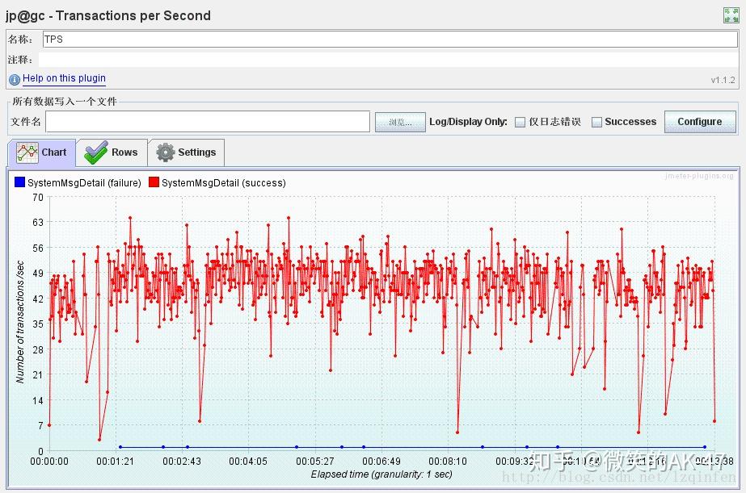Open the Settings tab
The width and height of the screenshot is (746, 493).
(x=186, y=152)
